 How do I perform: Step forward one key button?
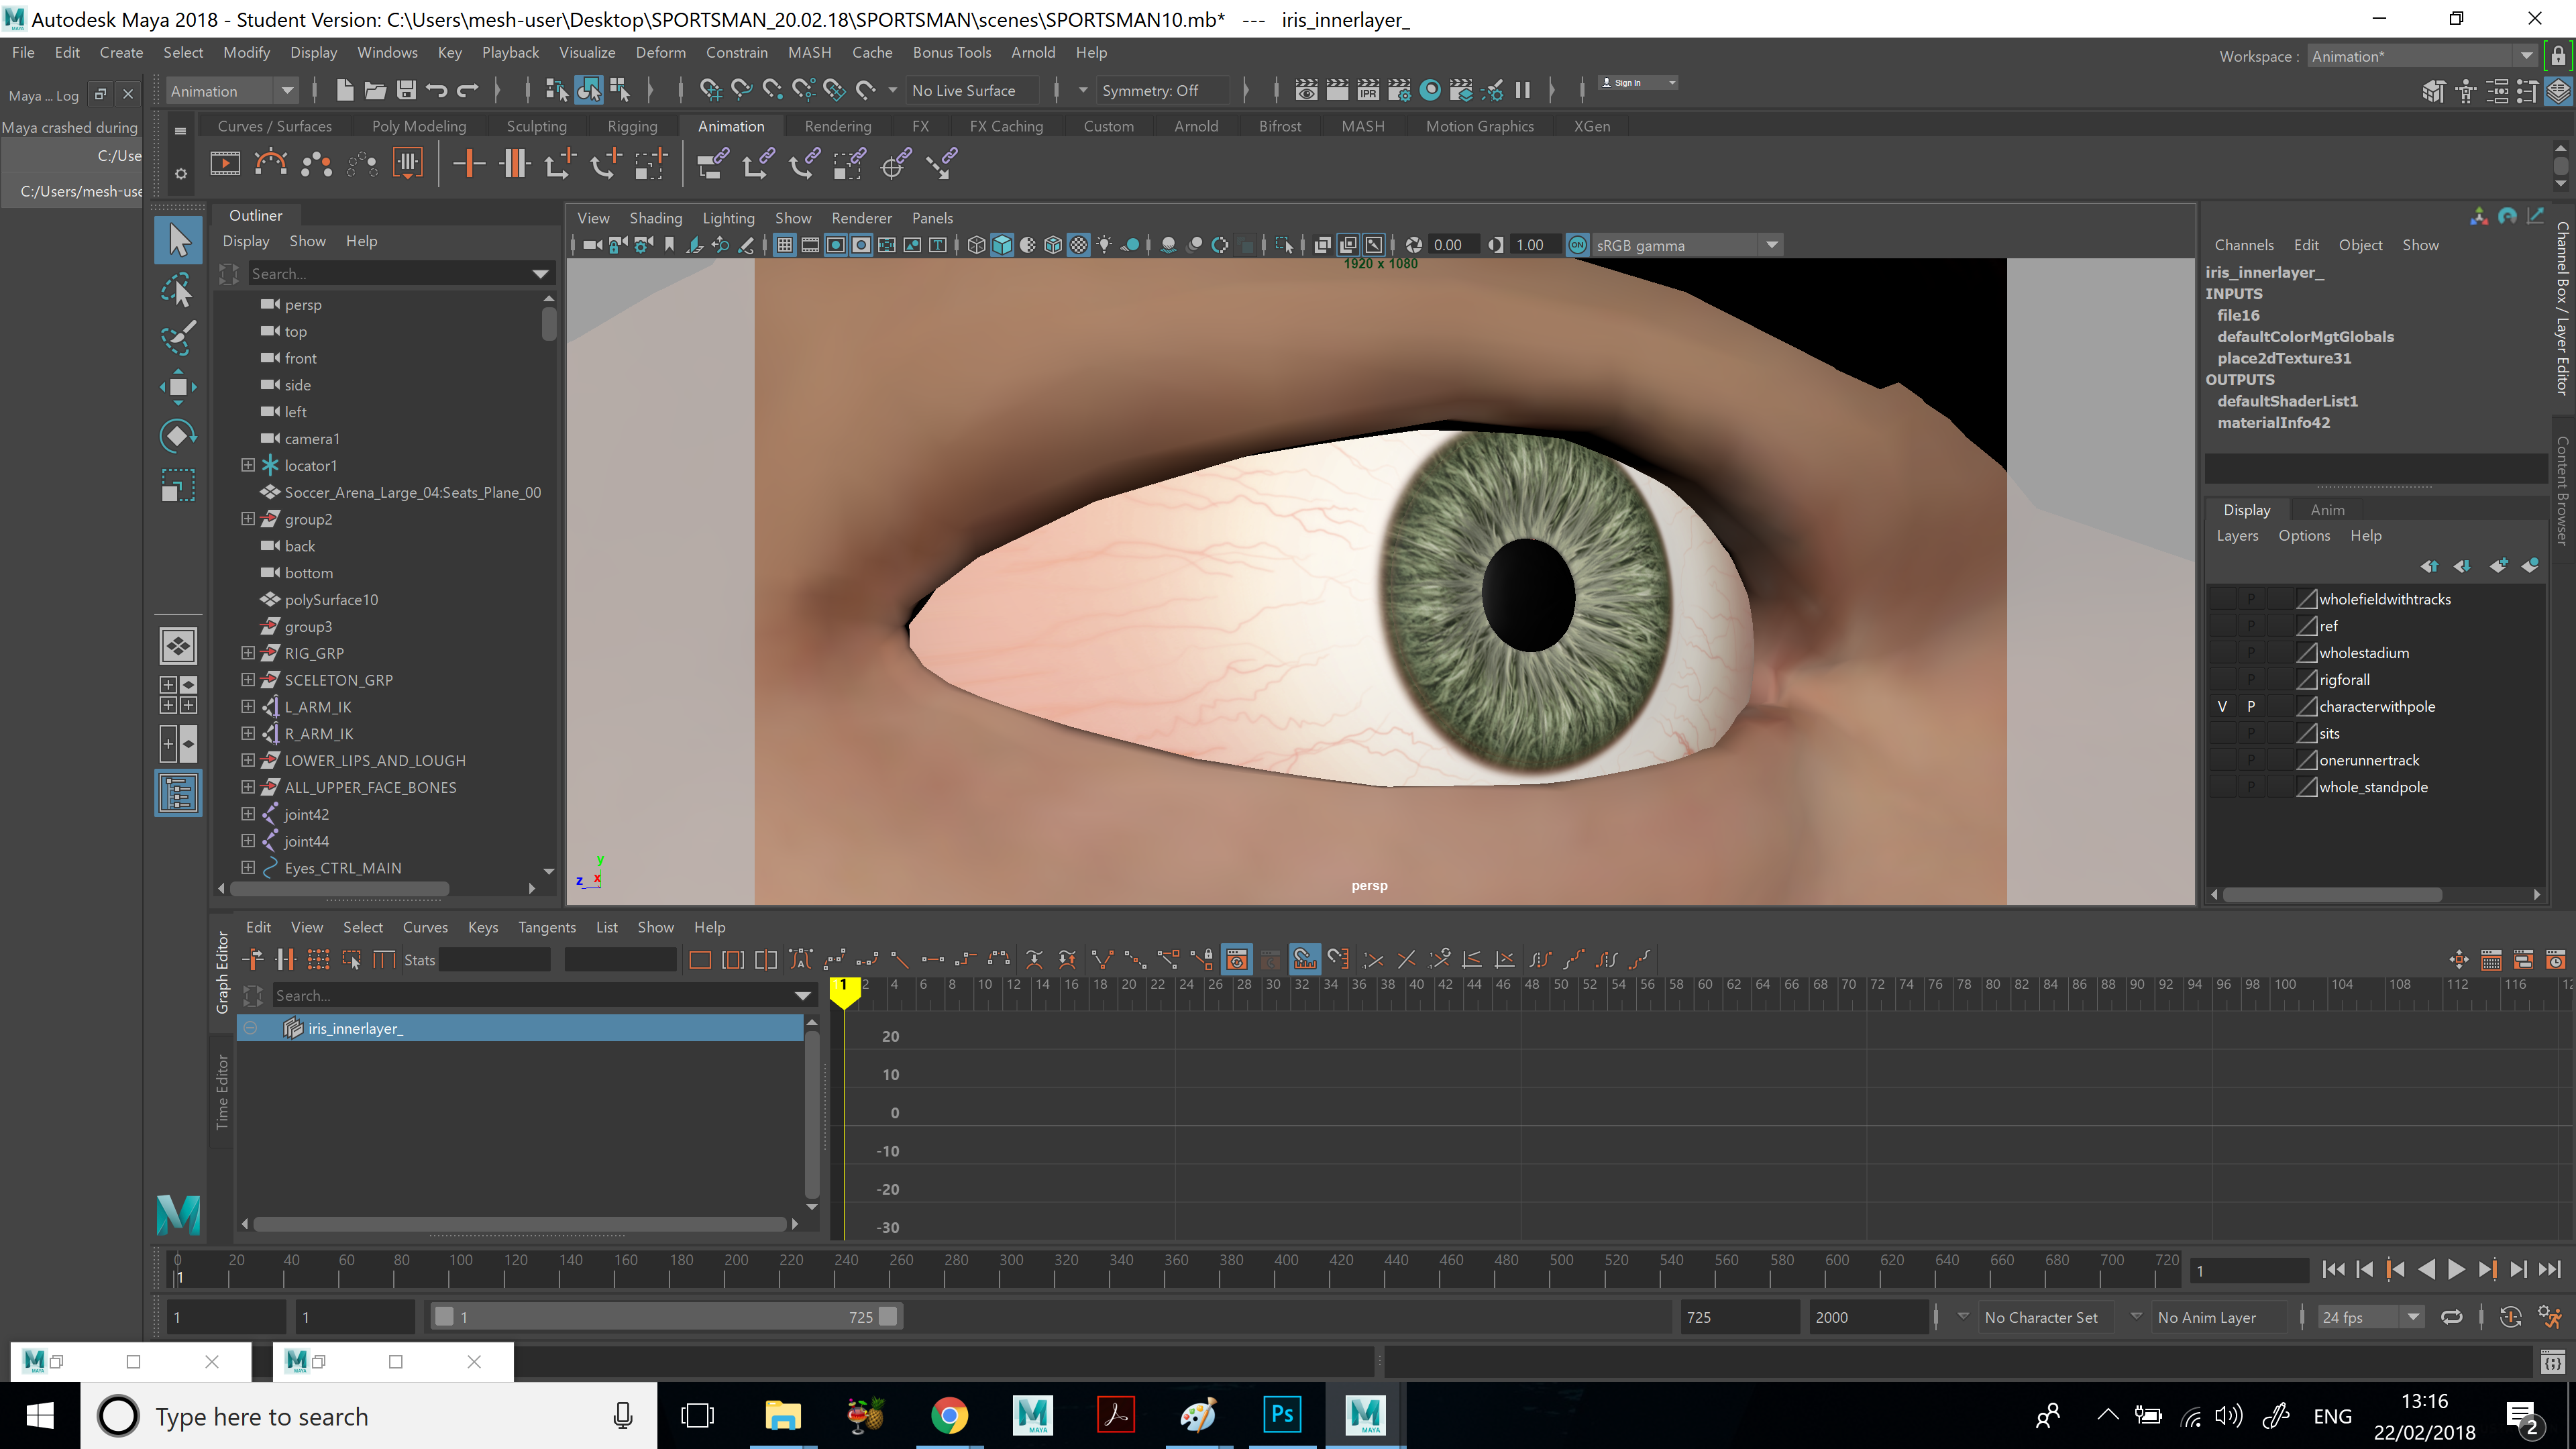point(2487,1270)
